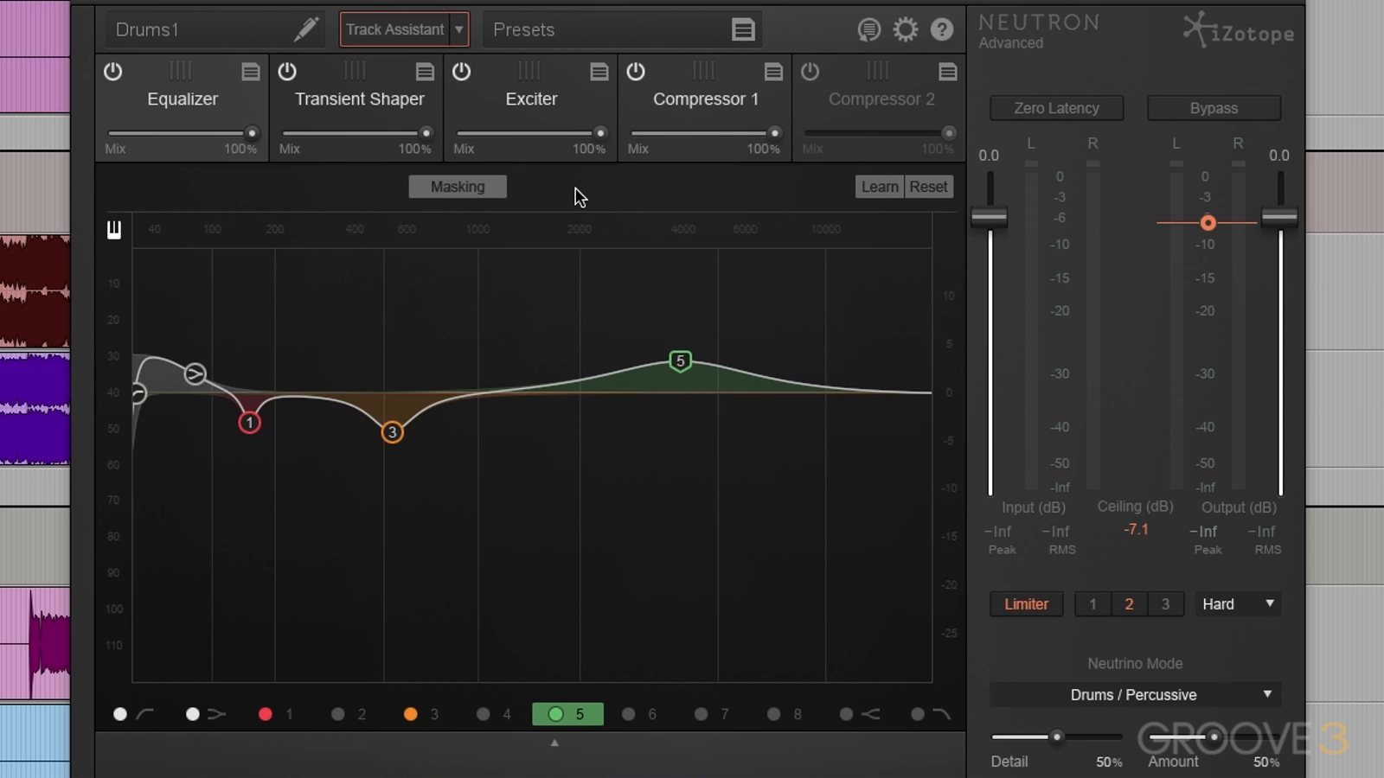The width and height of the screenshot is (1384, 778).
Task: Open the Presets list icon
Action: coord(743,29)
